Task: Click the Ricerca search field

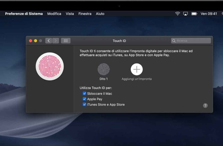Action: click(x=191, y=41)
